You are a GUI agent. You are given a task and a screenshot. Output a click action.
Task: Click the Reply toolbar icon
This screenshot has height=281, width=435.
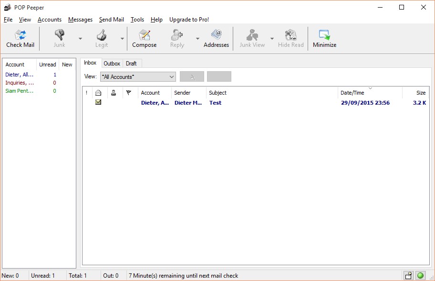tap(176, 35)
